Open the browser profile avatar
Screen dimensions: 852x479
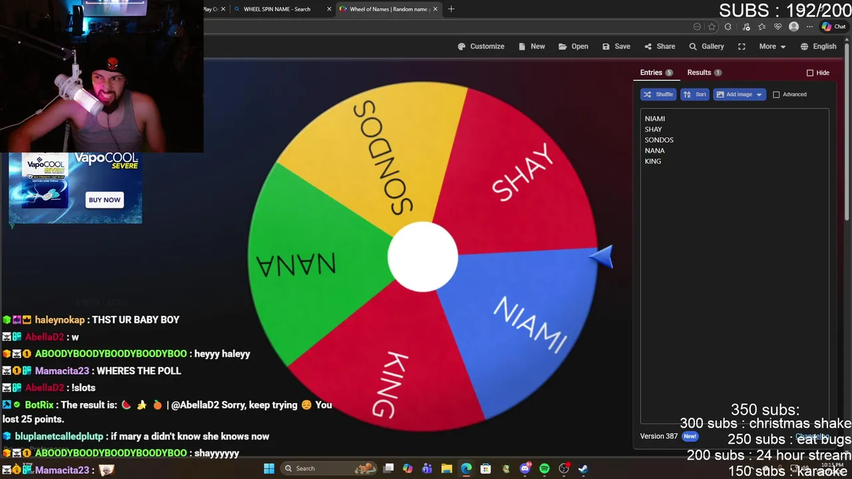(x=793, y=27)
